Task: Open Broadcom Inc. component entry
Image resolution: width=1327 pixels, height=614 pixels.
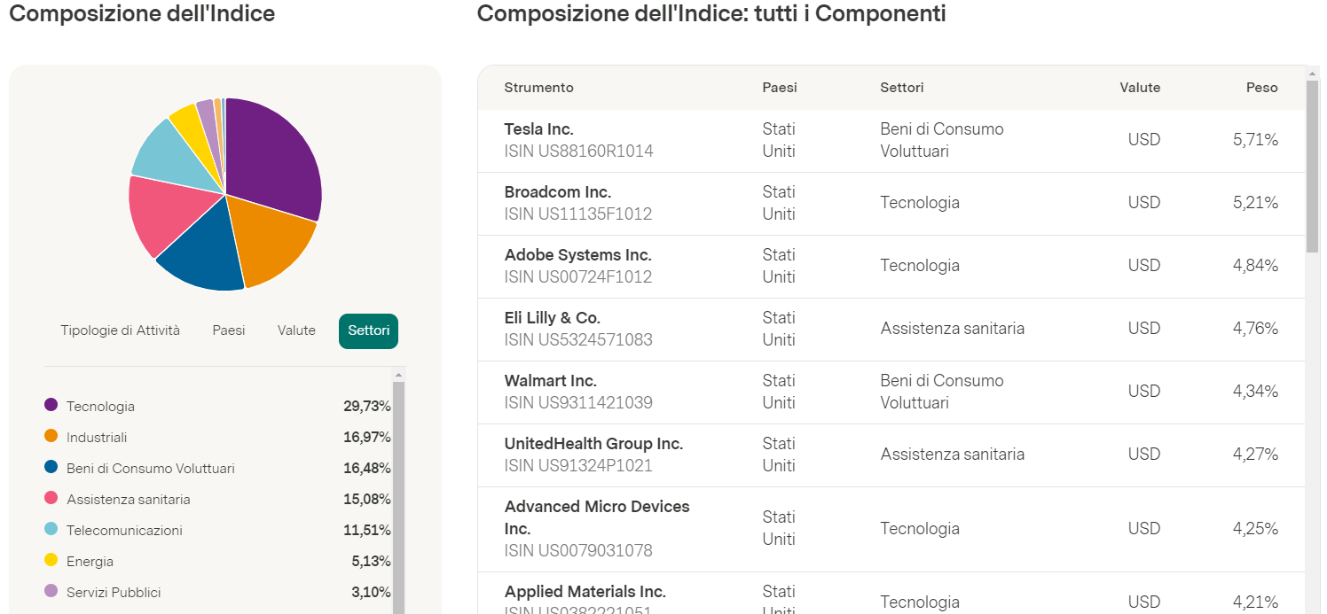Action: [558, 192]
